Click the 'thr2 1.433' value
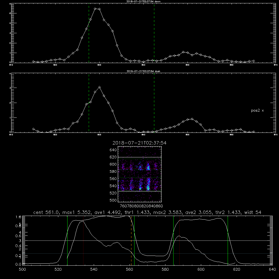279x279 pixels. [228, 212]
